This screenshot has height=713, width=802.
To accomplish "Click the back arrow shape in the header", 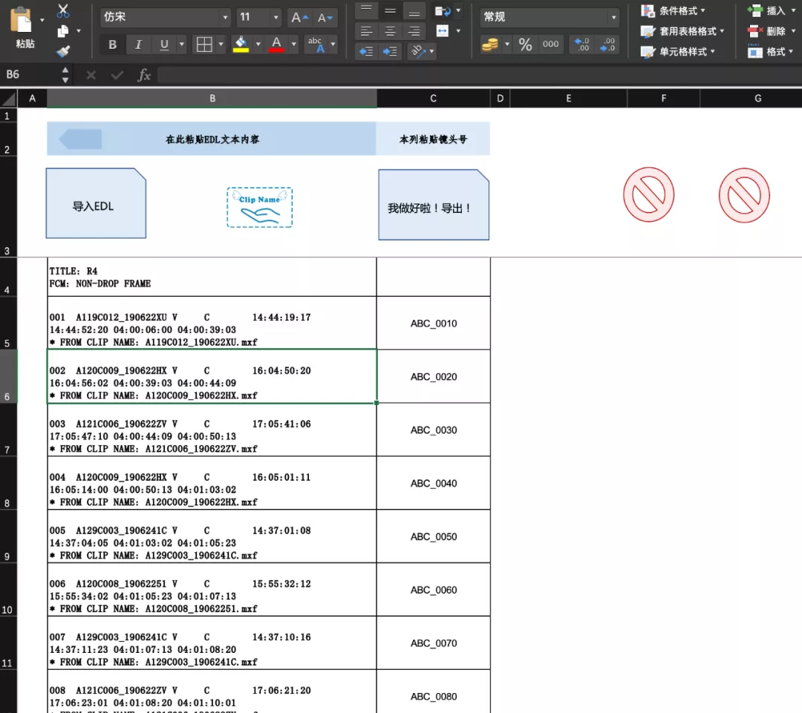I will point(80,139).
